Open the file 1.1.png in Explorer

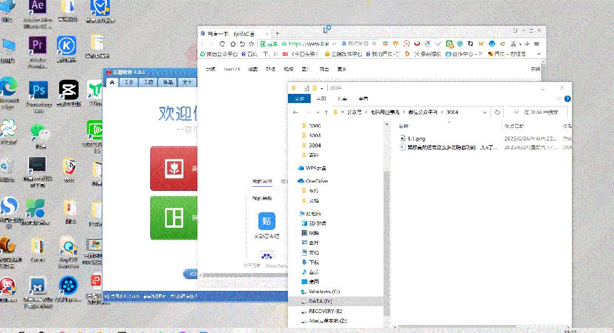(417, 138)
